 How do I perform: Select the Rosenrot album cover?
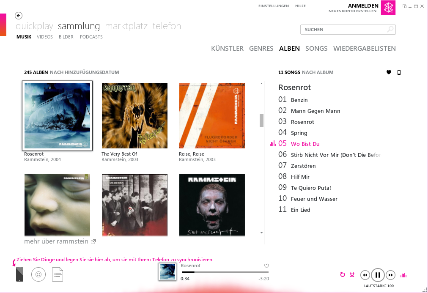58,116
